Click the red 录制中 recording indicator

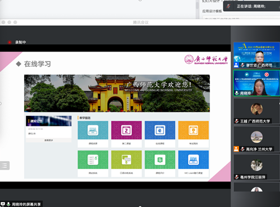point(17,43)
